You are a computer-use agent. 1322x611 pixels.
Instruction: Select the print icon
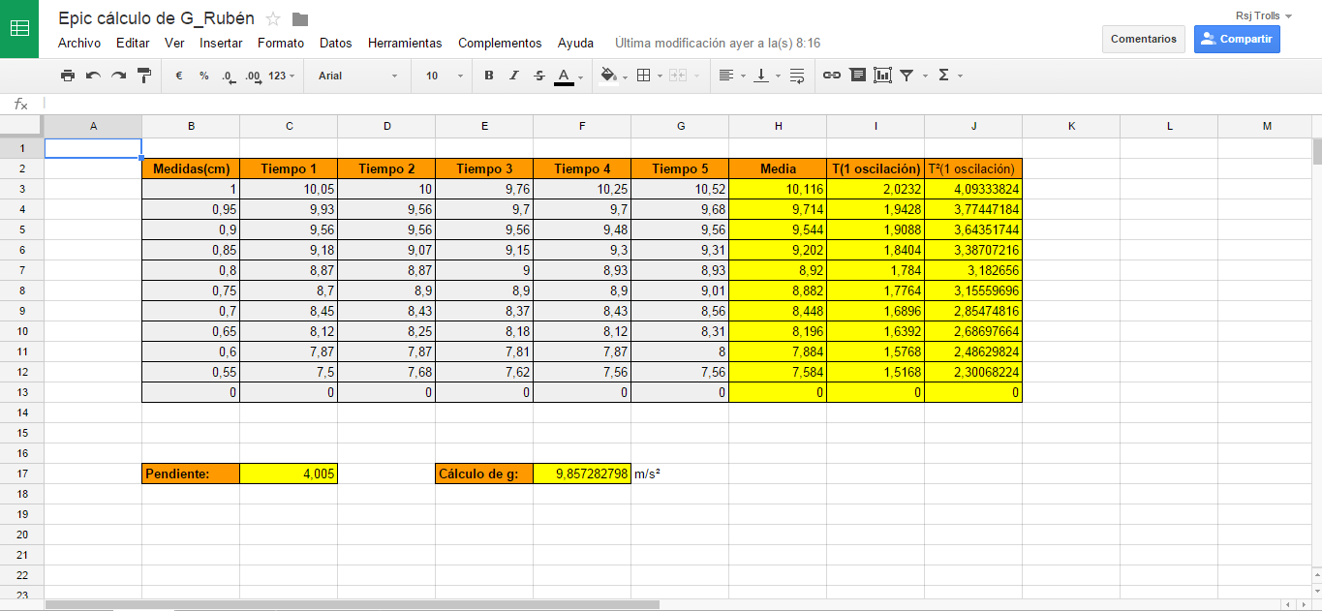click(x=67, y=75)
